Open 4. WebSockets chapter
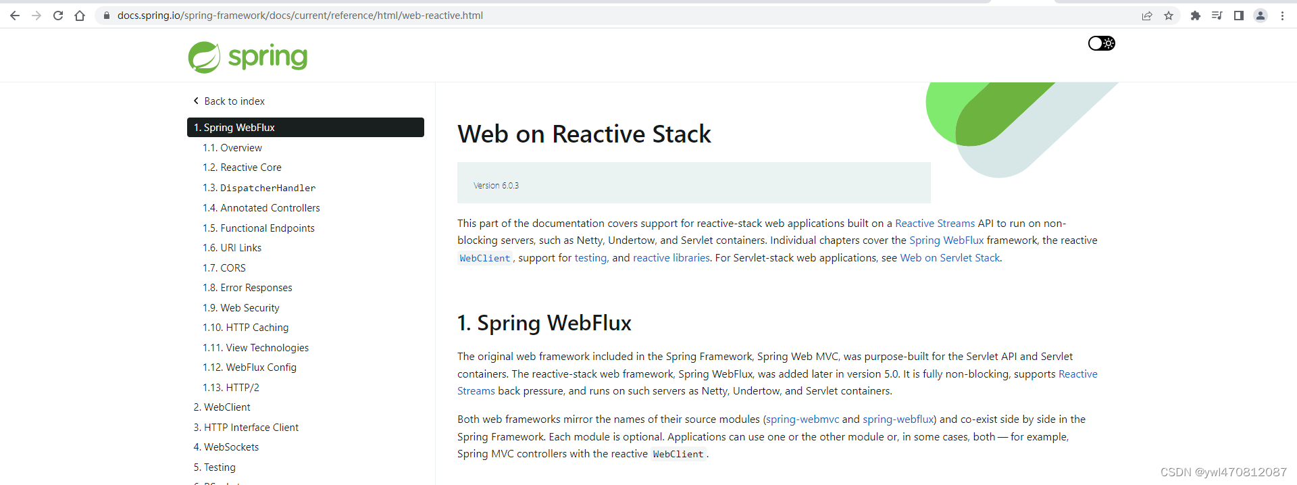This screenshot has width=1297, height=485. click(x=226, y=447)
